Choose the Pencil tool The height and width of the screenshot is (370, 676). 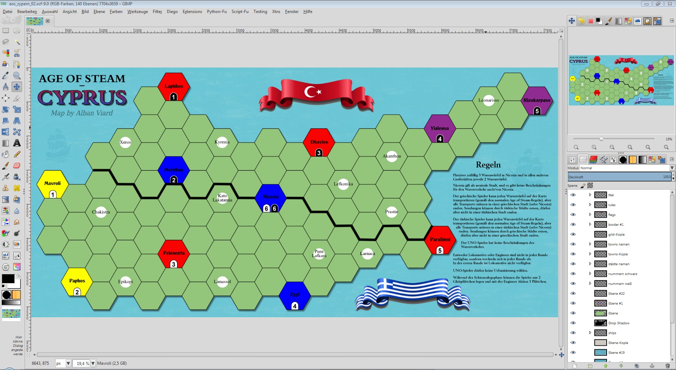click(17, 154)
